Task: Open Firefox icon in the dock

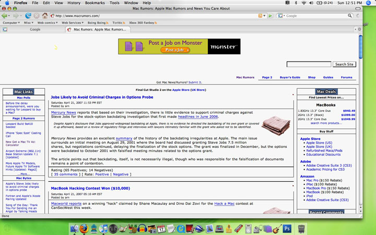Action: point(84,229)
